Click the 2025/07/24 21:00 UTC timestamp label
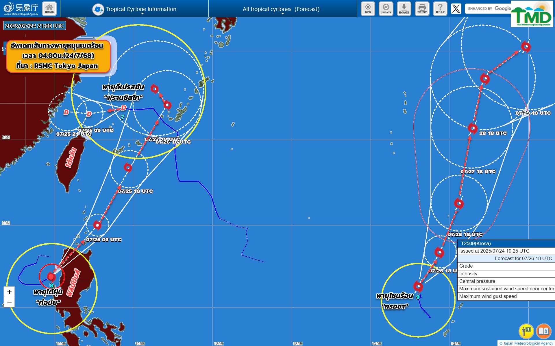 34,26
